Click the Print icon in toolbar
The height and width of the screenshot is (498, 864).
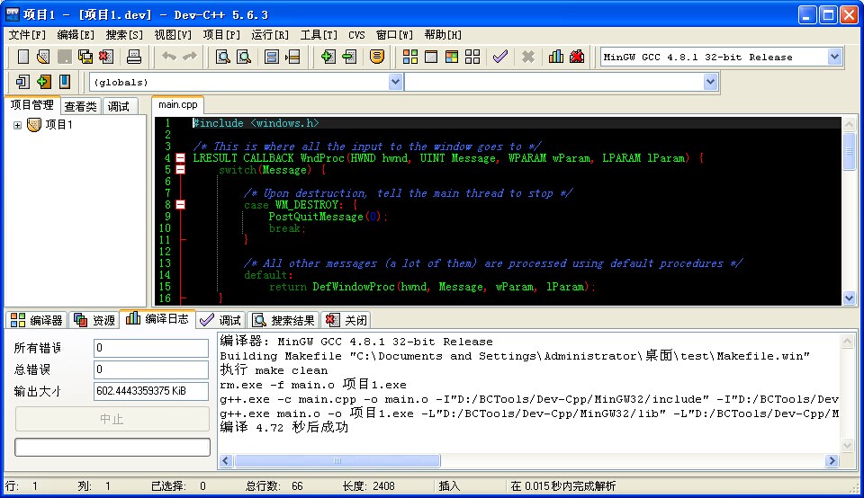134,57
